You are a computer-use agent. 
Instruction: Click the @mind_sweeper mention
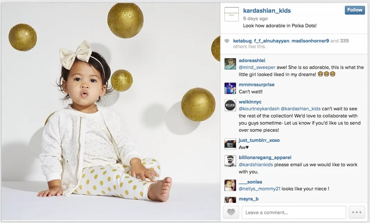(x=257, y=67)
